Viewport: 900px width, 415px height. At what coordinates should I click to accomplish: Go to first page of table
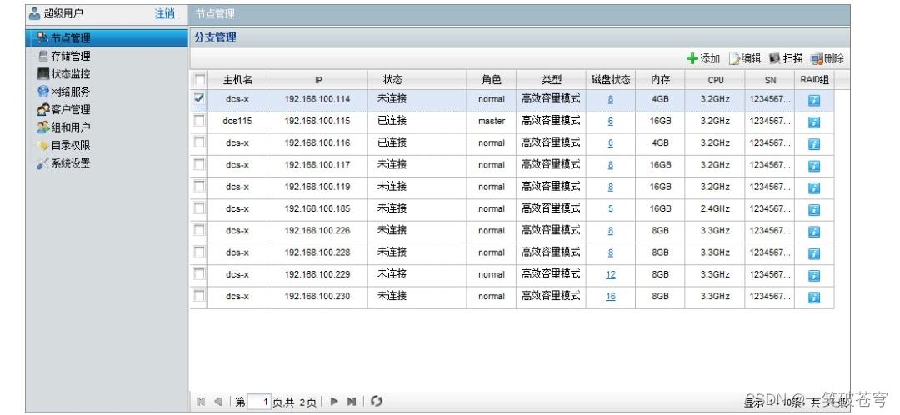[x=201, y=401]
